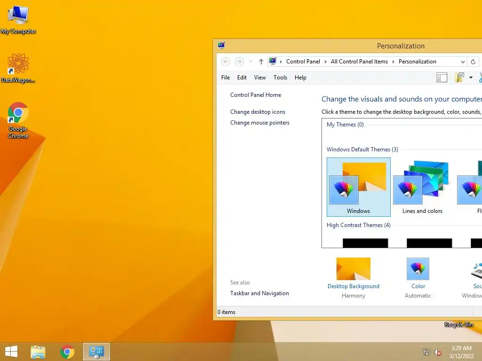
Task: Expand the chevron after Control Panel breadcrumb
Action: pyautogui.click(x=326, y=62)
